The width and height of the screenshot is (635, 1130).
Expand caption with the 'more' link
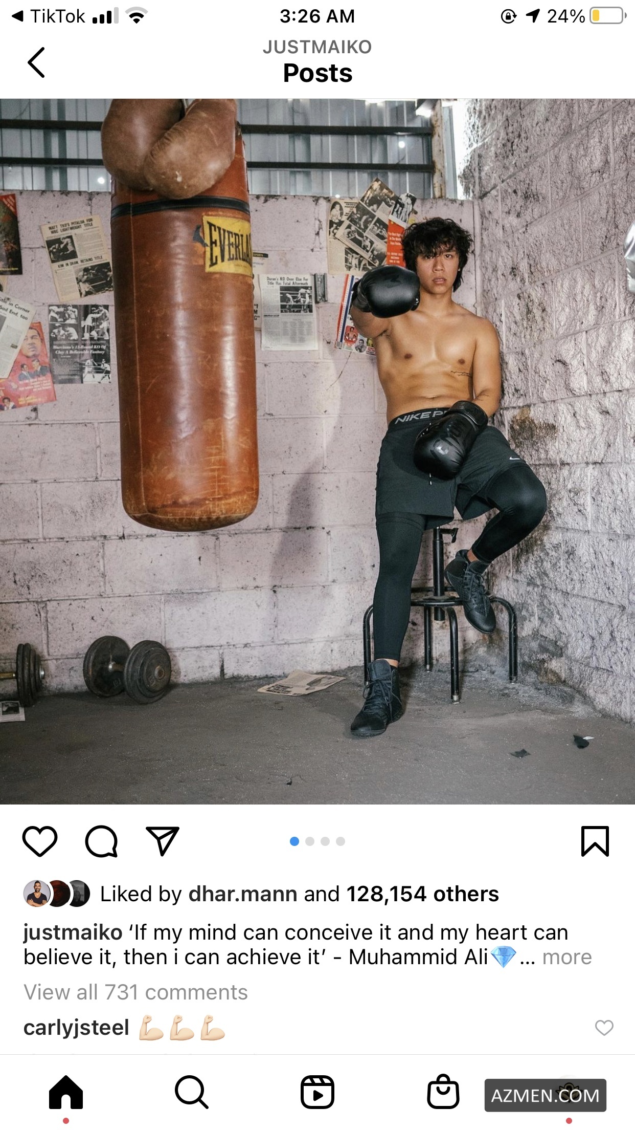coord(567,957)
